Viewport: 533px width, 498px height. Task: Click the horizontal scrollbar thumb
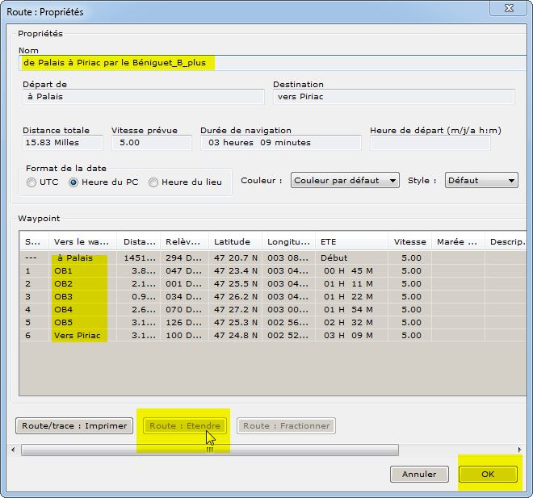[x=210, y=450]
